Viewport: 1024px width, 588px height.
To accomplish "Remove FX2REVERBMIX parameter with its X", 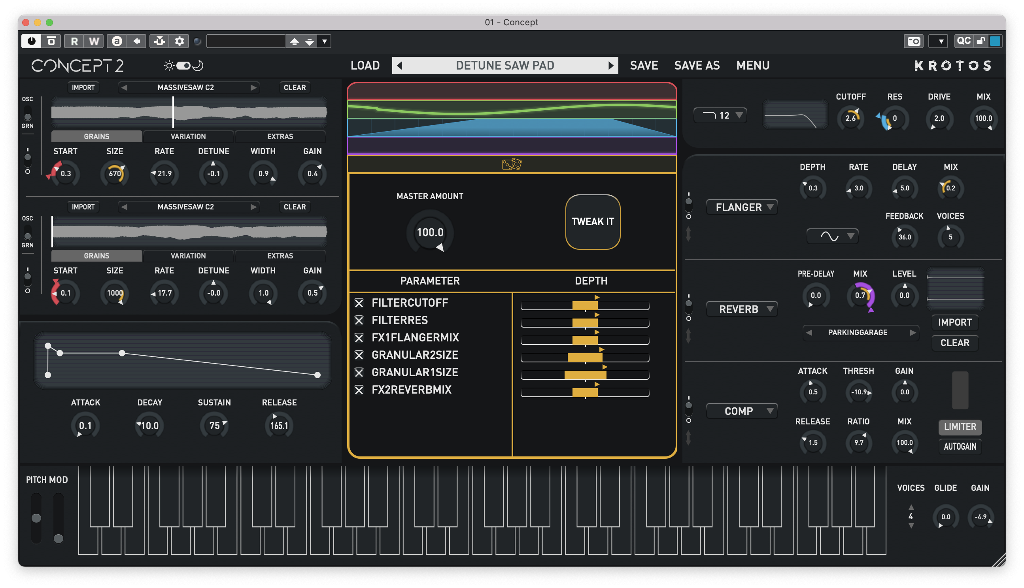I will click(359, 390).
